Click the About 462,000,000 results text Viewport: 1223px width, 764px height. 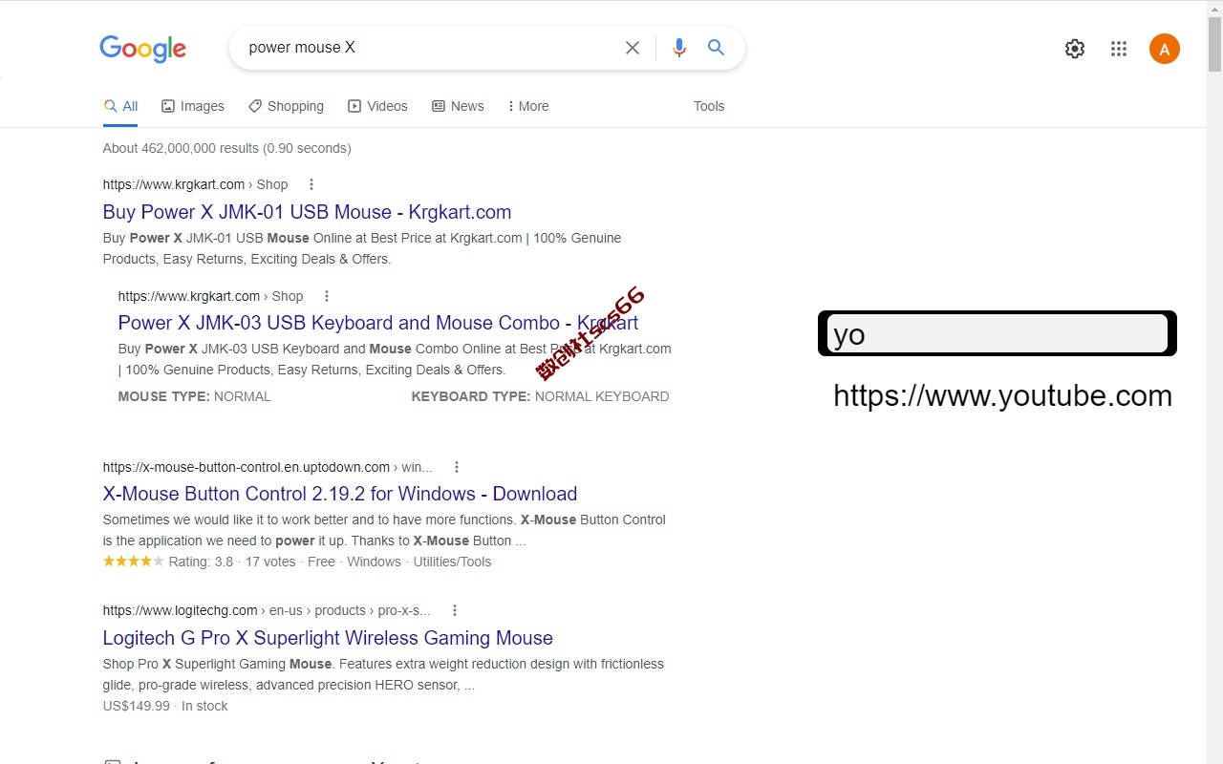(227, 148)
